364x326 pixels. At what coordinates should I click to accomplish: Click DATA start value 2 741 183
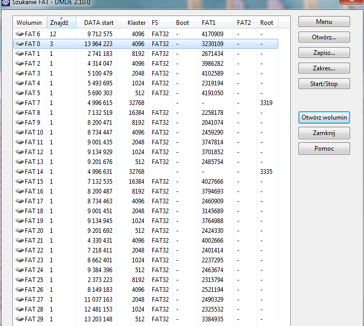tap(100, 53)
